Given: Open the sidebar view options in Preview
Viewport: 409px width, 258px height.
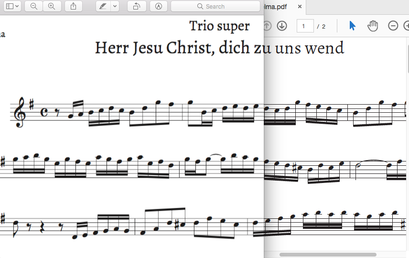Looking at the screenshot, I should [12, 6].
